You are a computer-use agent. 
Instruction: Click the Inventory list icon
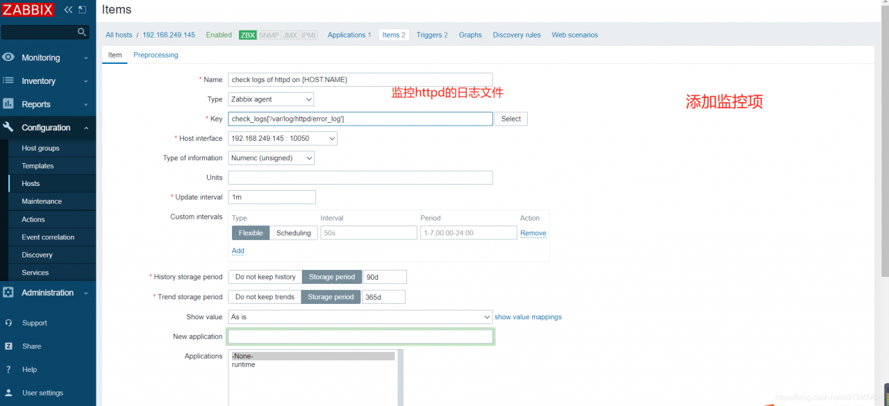pyautogui.click(x=8, y=81)
